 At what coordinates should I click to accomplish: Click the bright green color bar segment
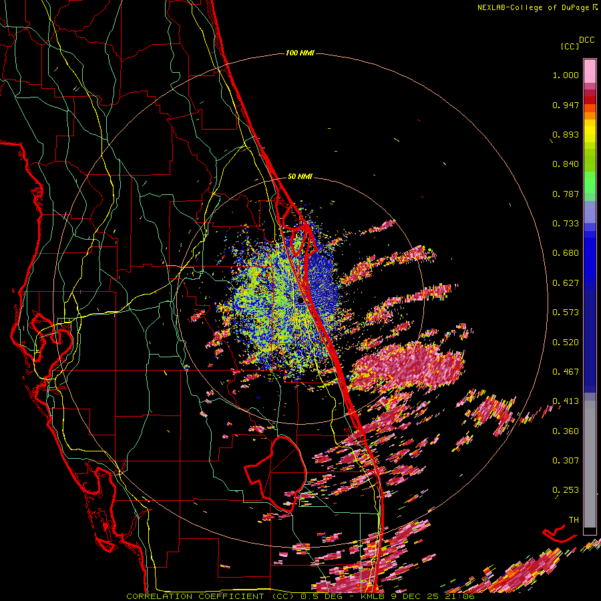click(590, 182)
